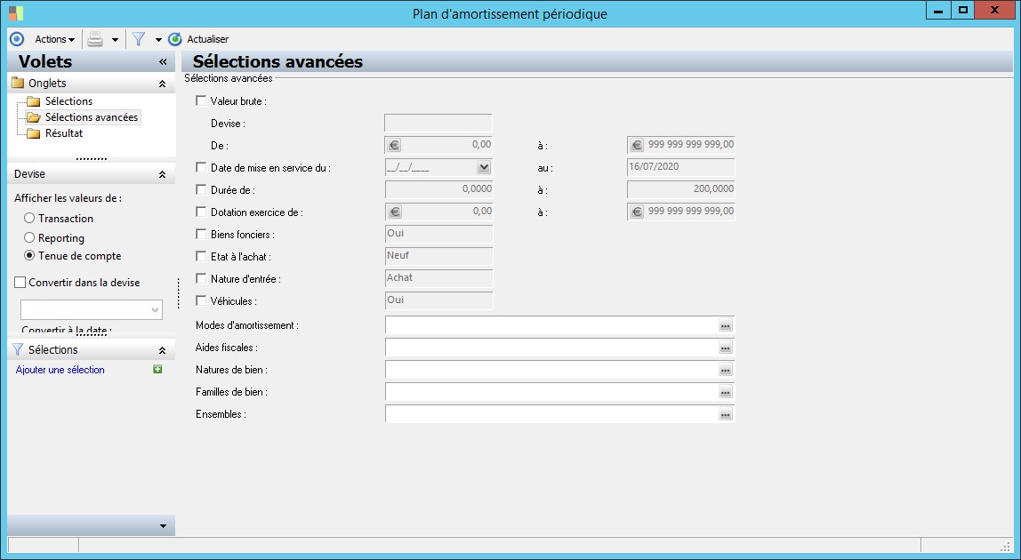Click the printer icon in toolbar
1021x560 pixels.
pos(95,39)
